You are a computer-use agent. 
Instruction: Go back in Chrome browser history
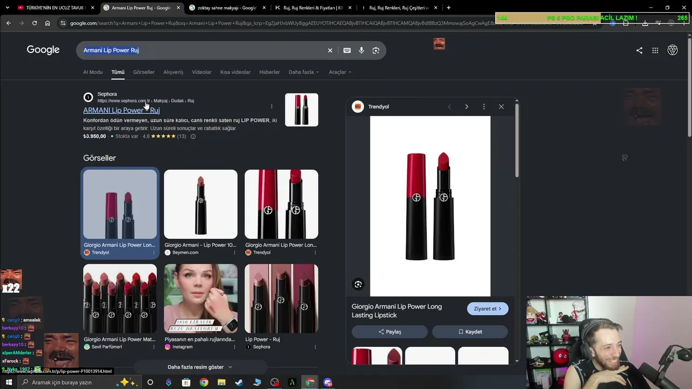pos(9,23)
